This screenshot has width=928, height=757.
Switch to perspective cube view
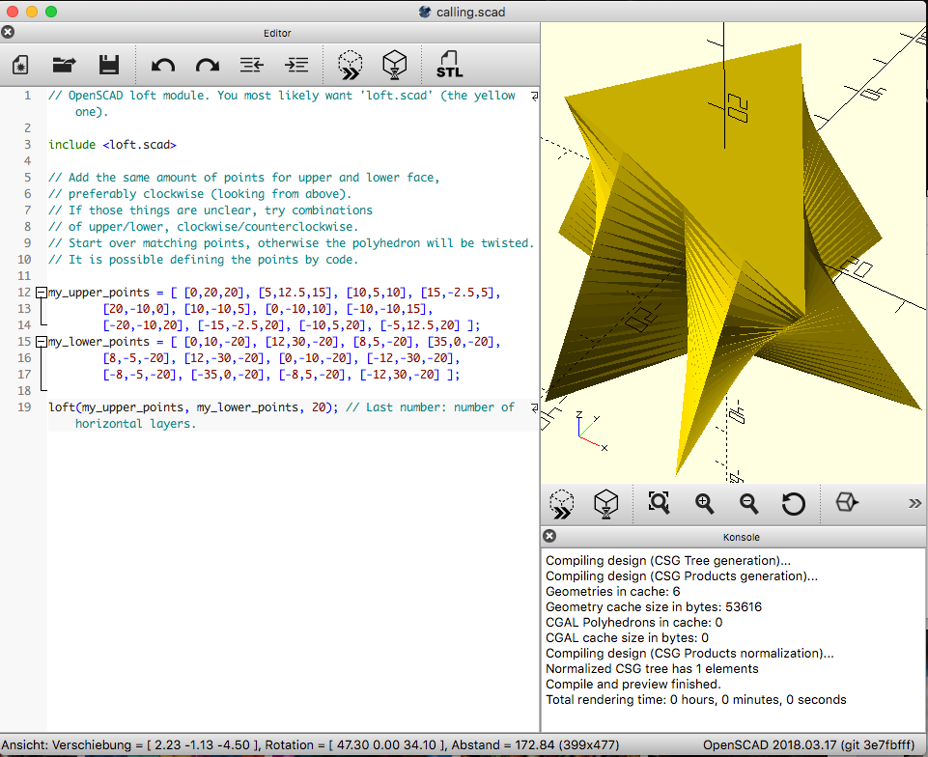pos(846,502)
